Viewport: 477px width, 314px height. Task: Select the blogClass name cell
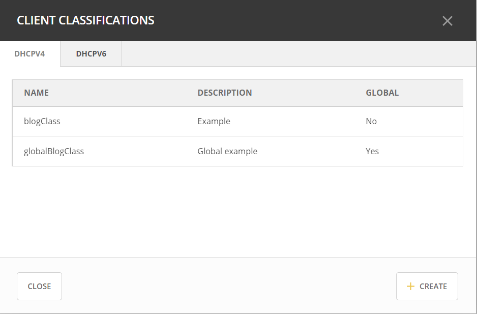click(42, 121)
